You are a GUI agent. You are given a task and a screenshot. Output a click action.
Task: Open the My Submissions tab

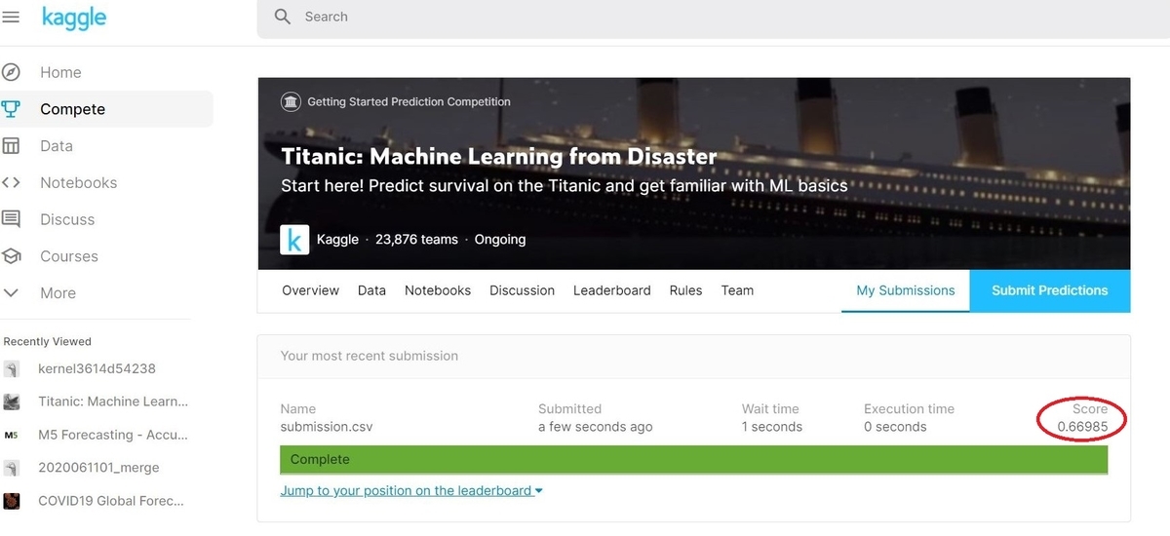[x=906, y=290]
